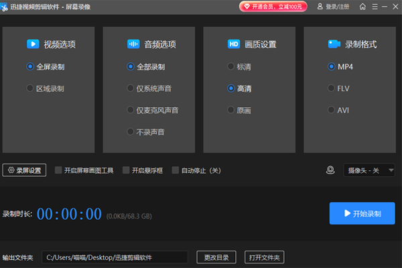402x268 pixels.
Task: Click the heart icon in member banner
Action: coord(247,7)
